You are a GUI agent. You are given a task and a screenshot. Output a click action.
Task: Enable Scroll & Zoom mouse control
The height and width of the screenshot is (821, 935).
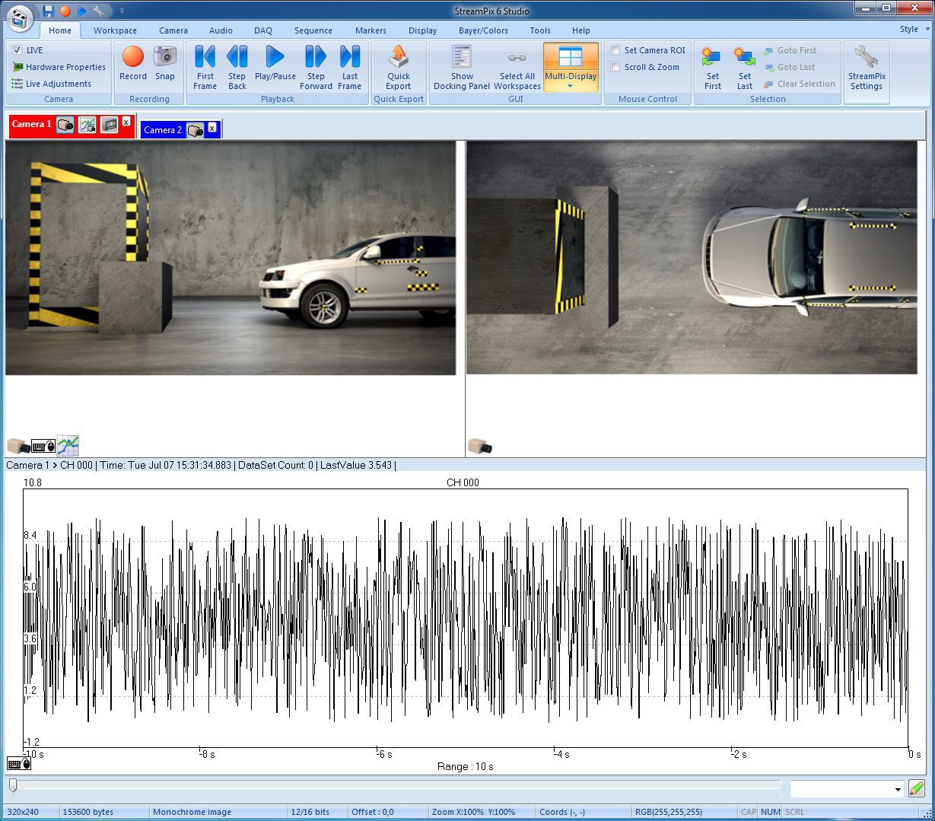click(x=615, y=67)
